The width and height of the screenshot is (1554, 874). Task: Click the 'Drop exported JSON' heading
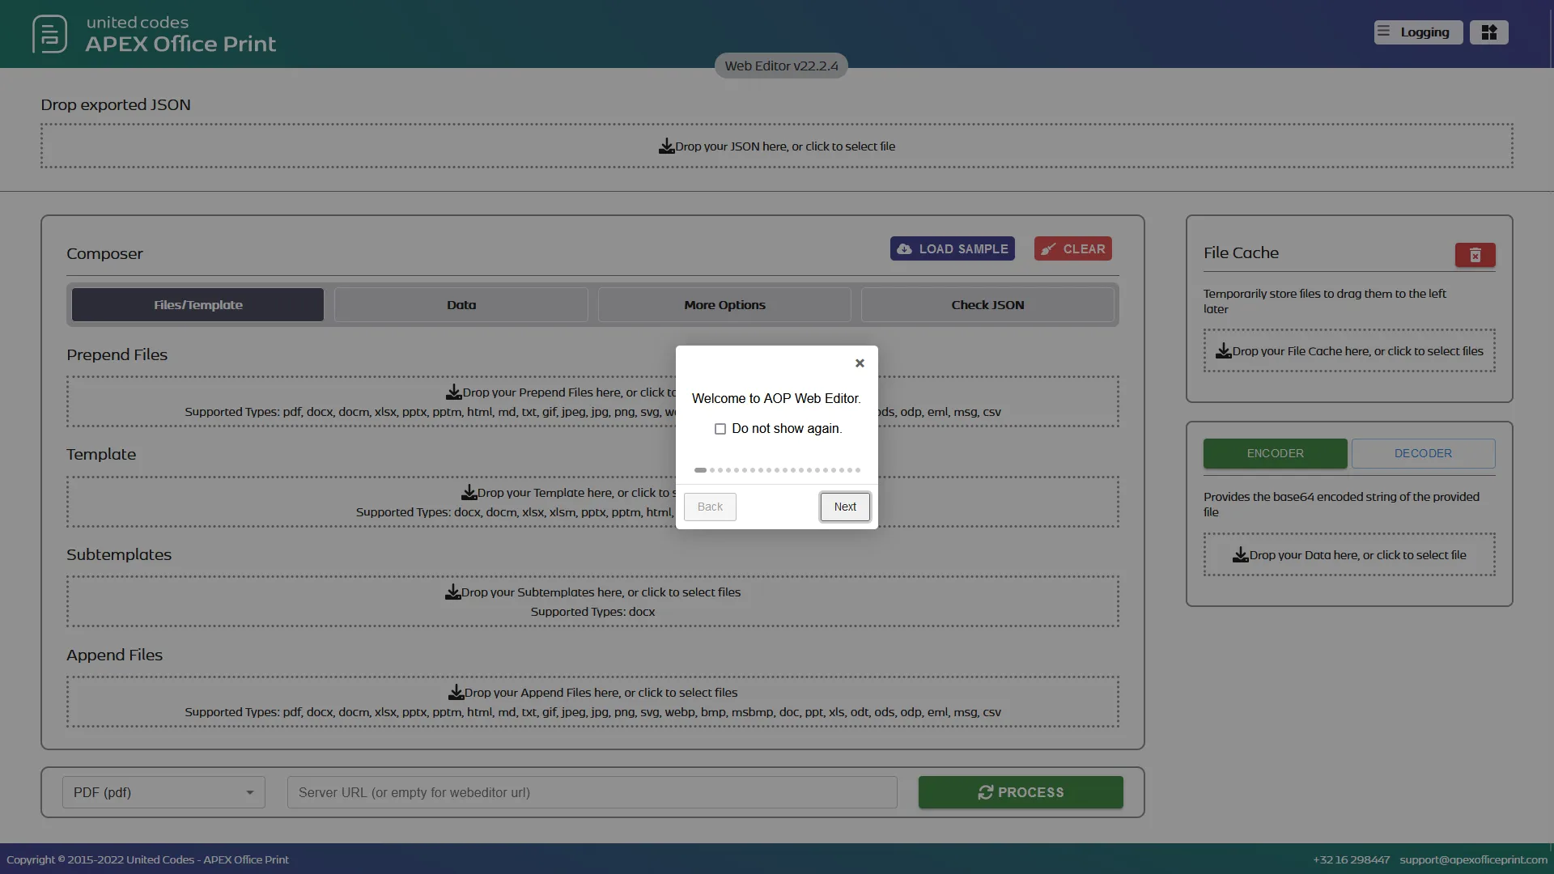click(116, 104)
